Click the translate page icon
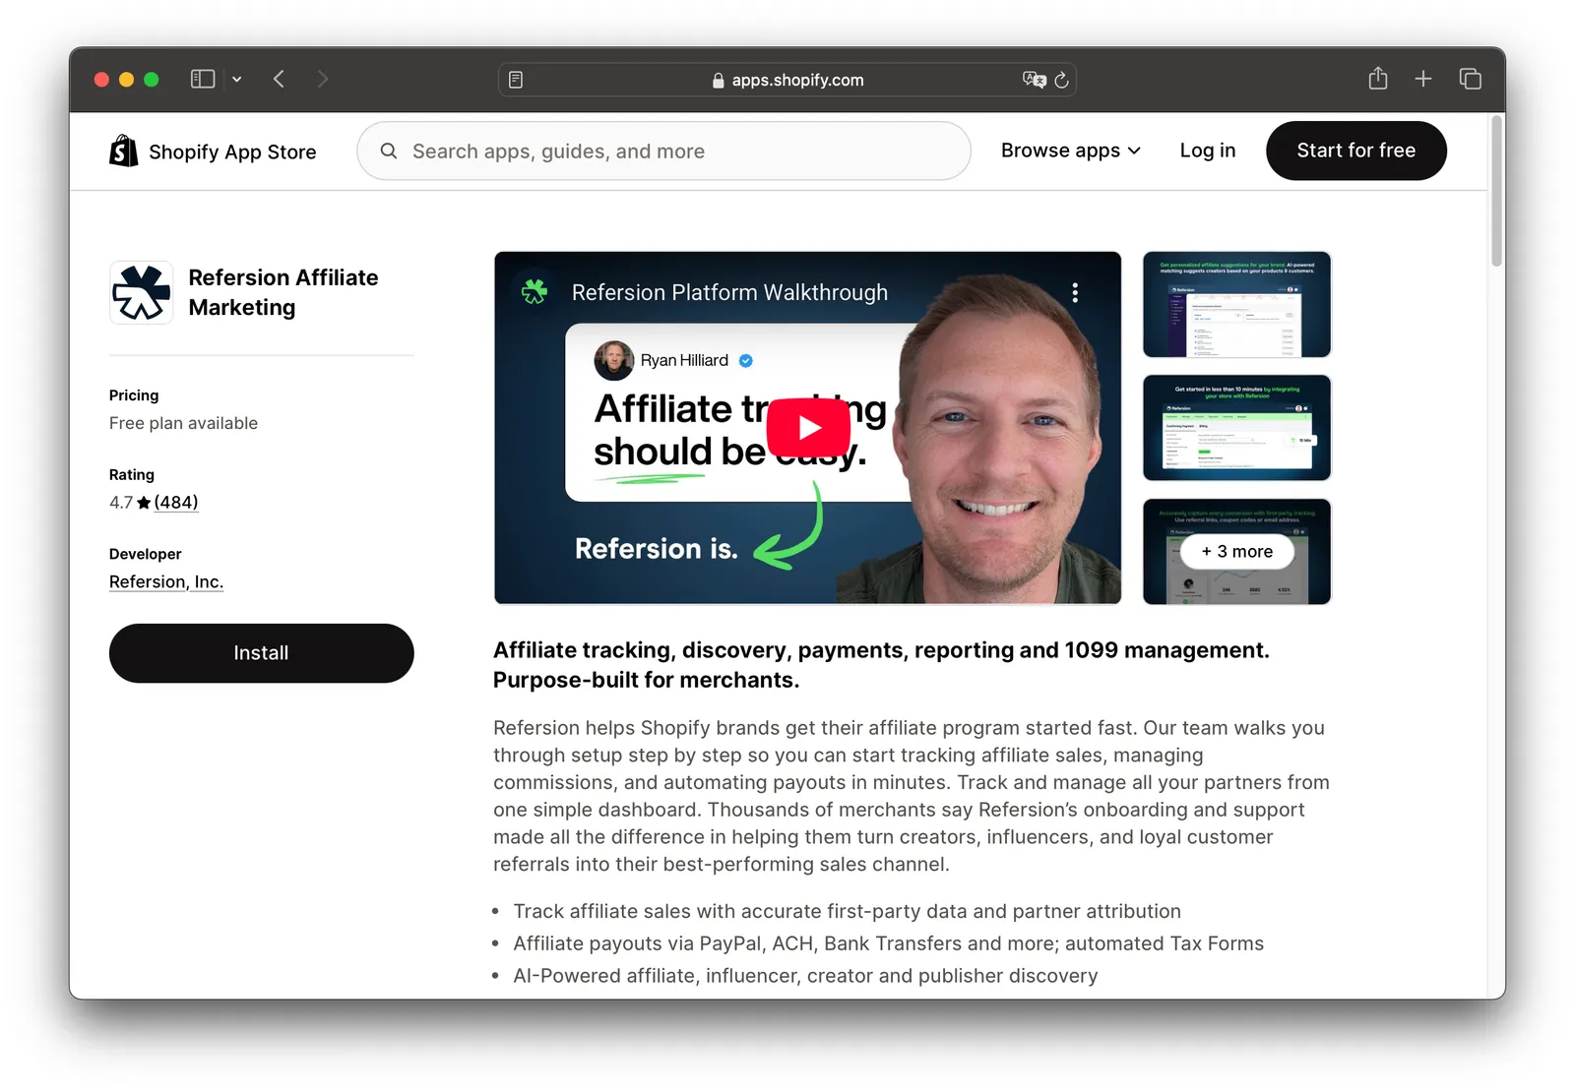 coord(1034,80)
